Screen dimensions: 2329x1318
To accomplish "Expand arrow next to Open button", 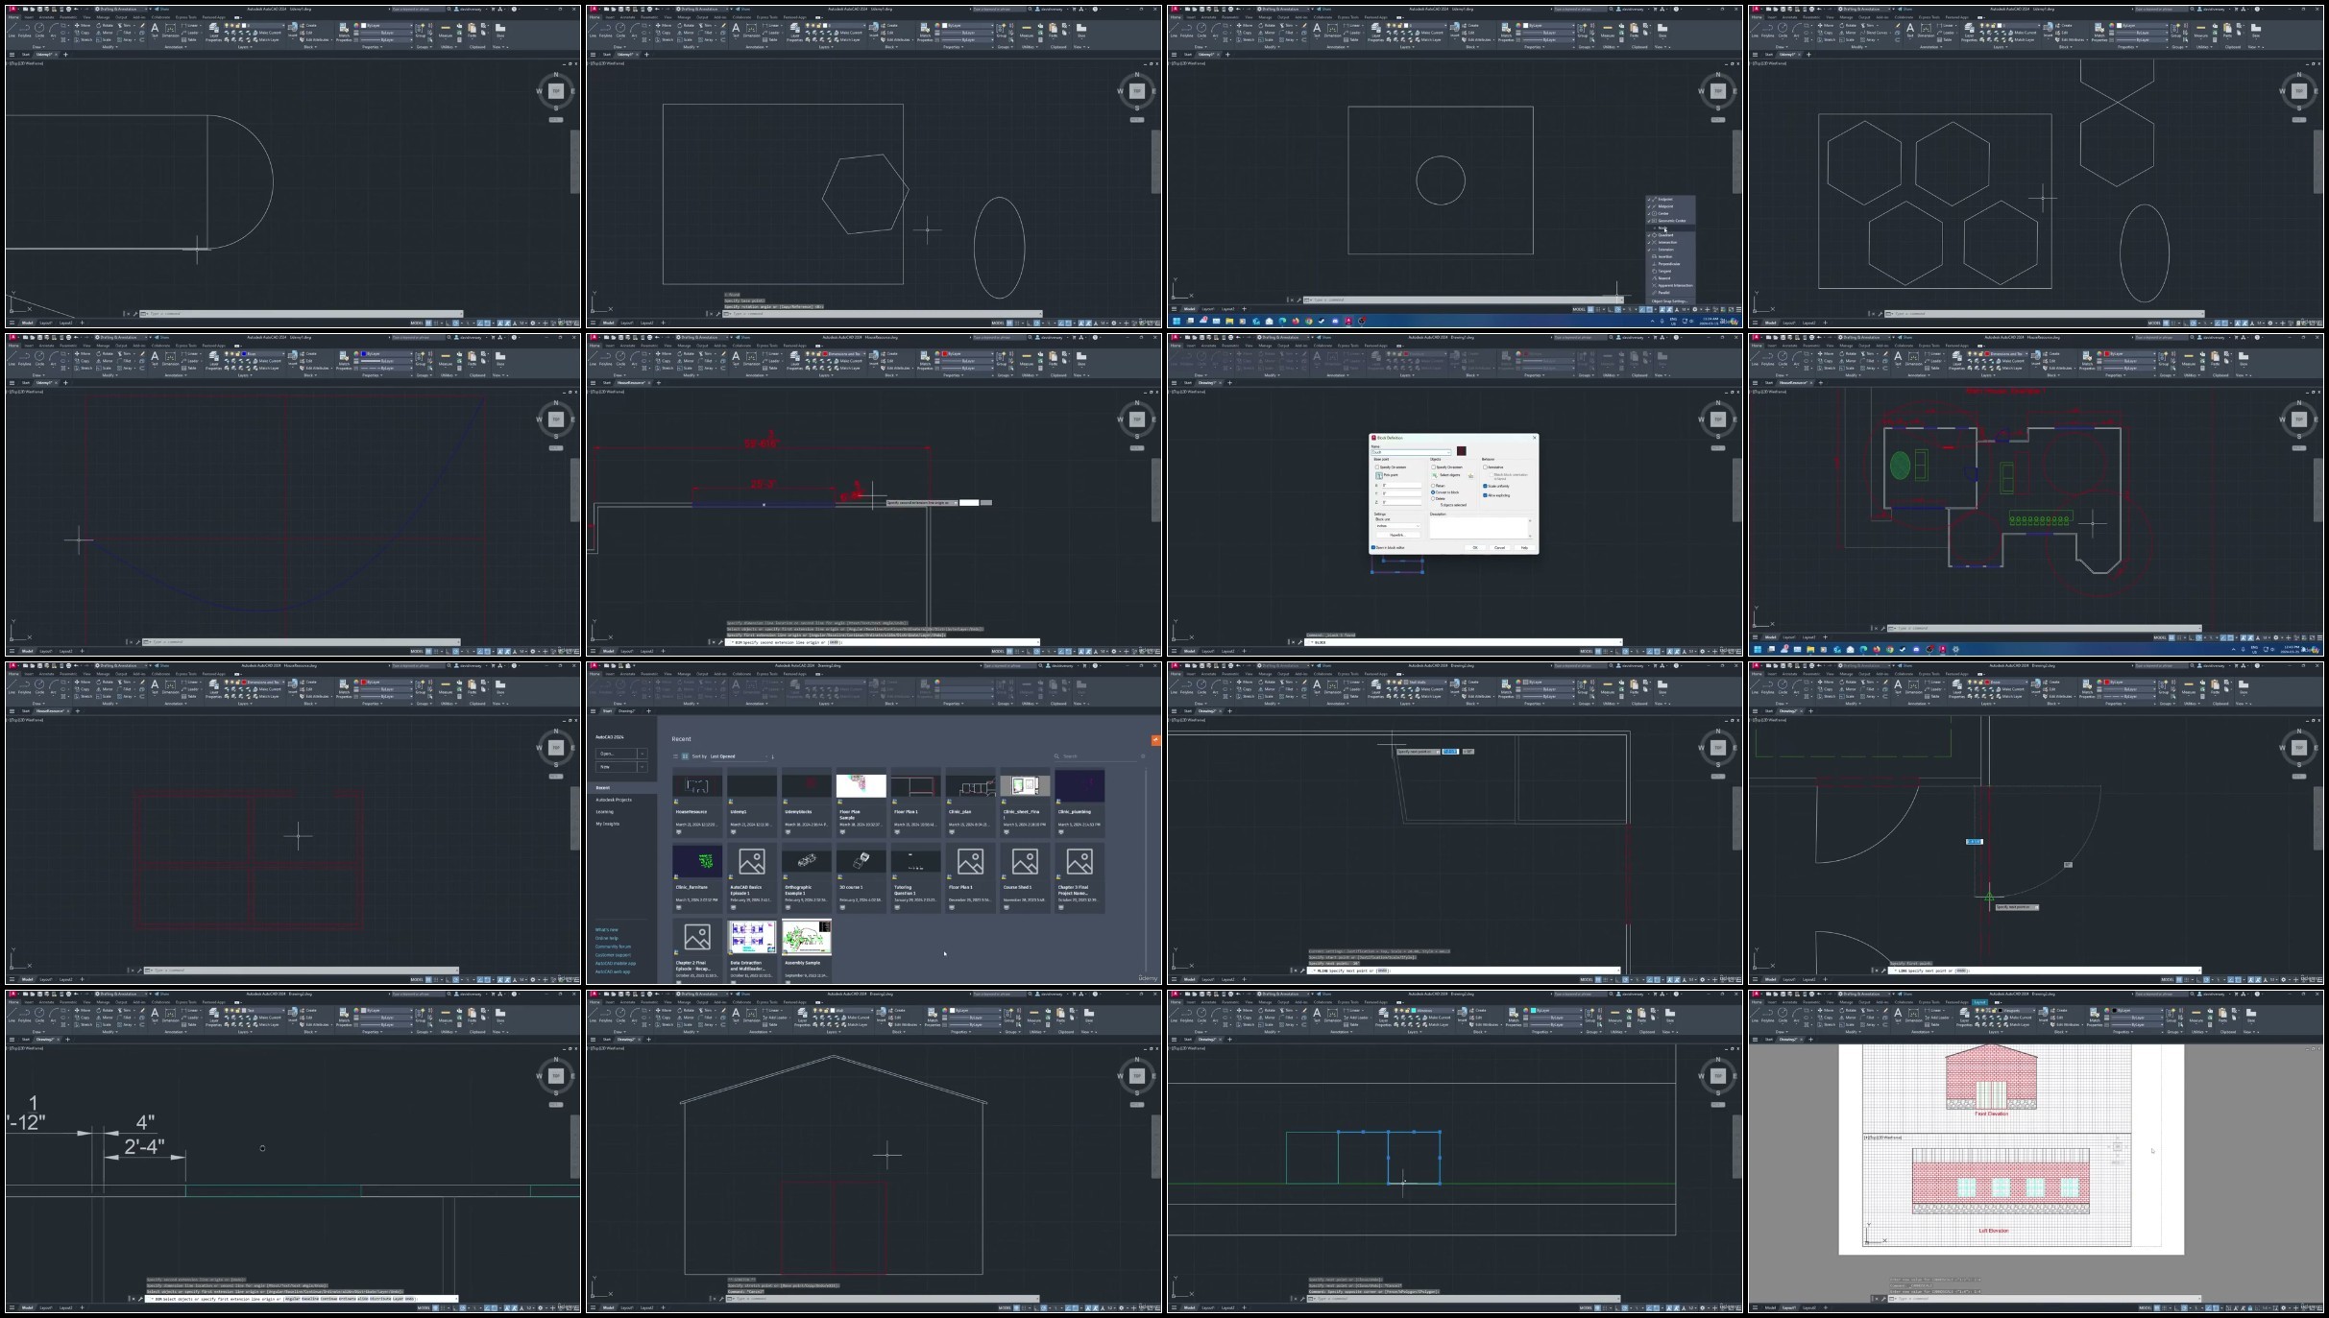I will [x=642, y=754].
